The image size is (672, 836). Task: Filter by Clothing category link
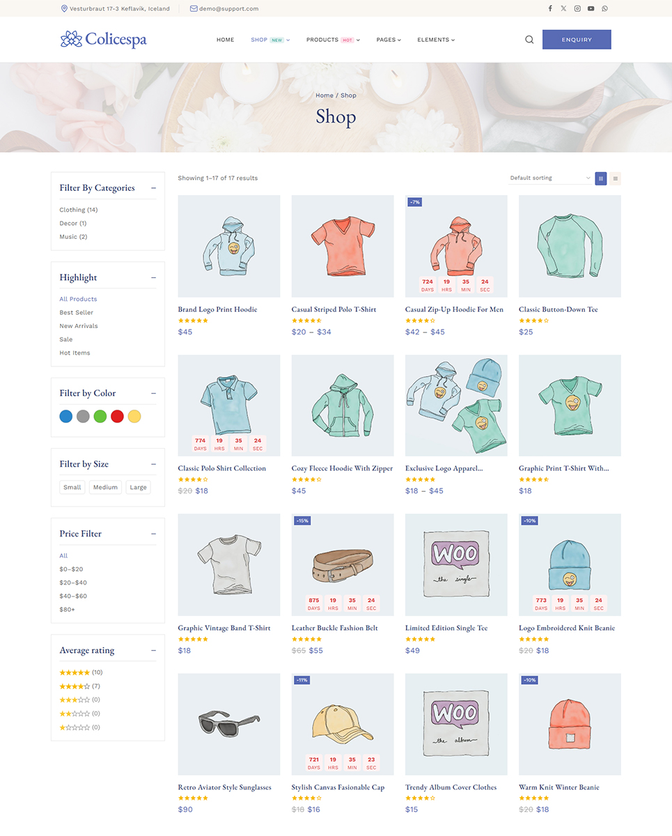pyautogui.click(x=78, y=210)
